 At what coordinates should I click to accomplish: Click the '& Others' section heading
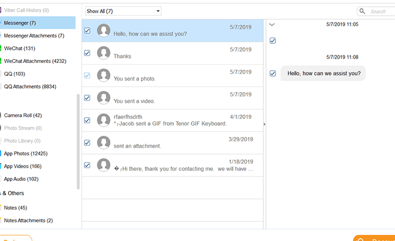point(13,193)
